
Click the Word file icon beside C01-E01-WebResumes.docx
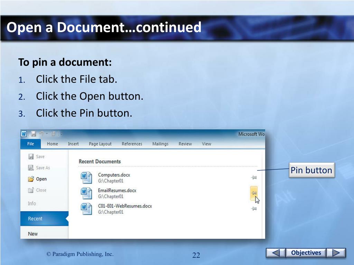coord(86,209)
